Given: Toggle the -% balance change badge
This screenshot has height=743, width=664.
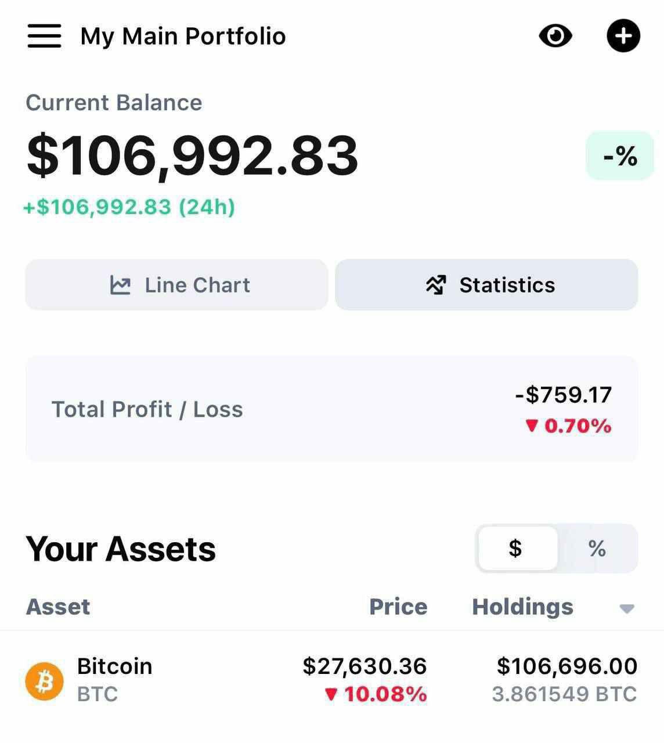Looking at the screenshot, I should coord(620,156).
